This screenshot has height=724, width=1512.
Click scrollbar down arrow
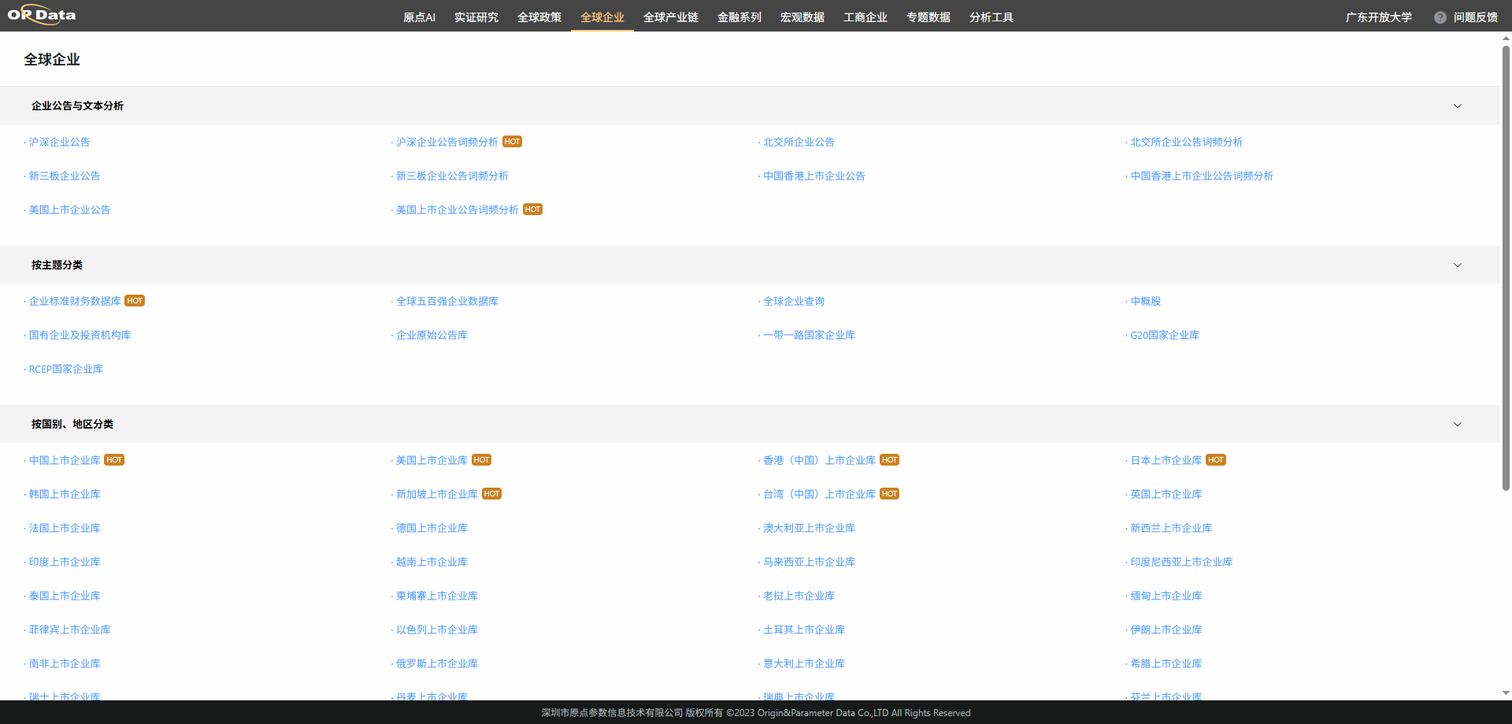pos(1506,693)
